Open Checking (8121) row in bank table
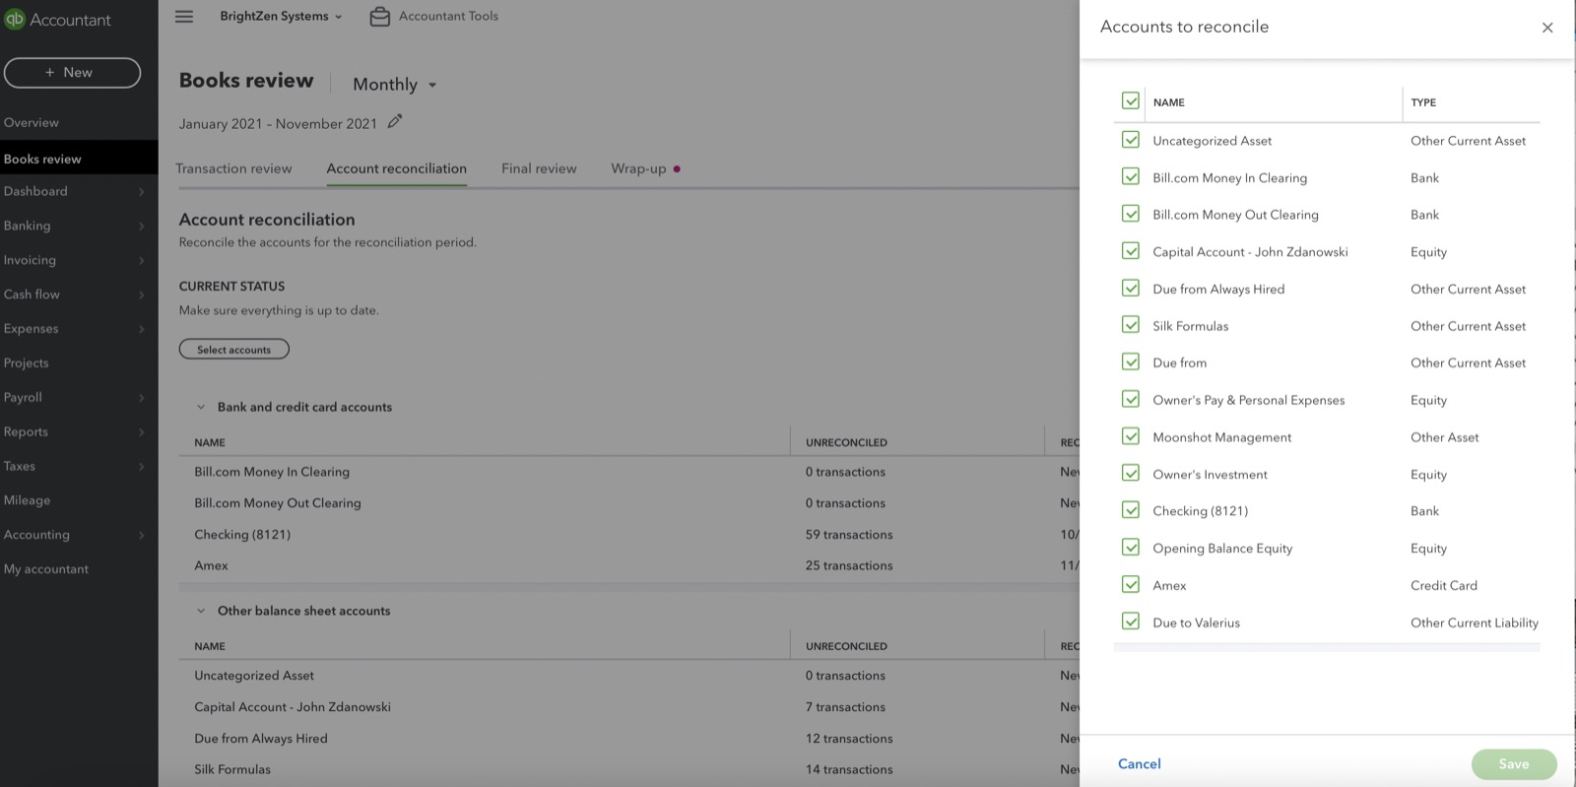The image size is (1576, 787). [242, 535]
